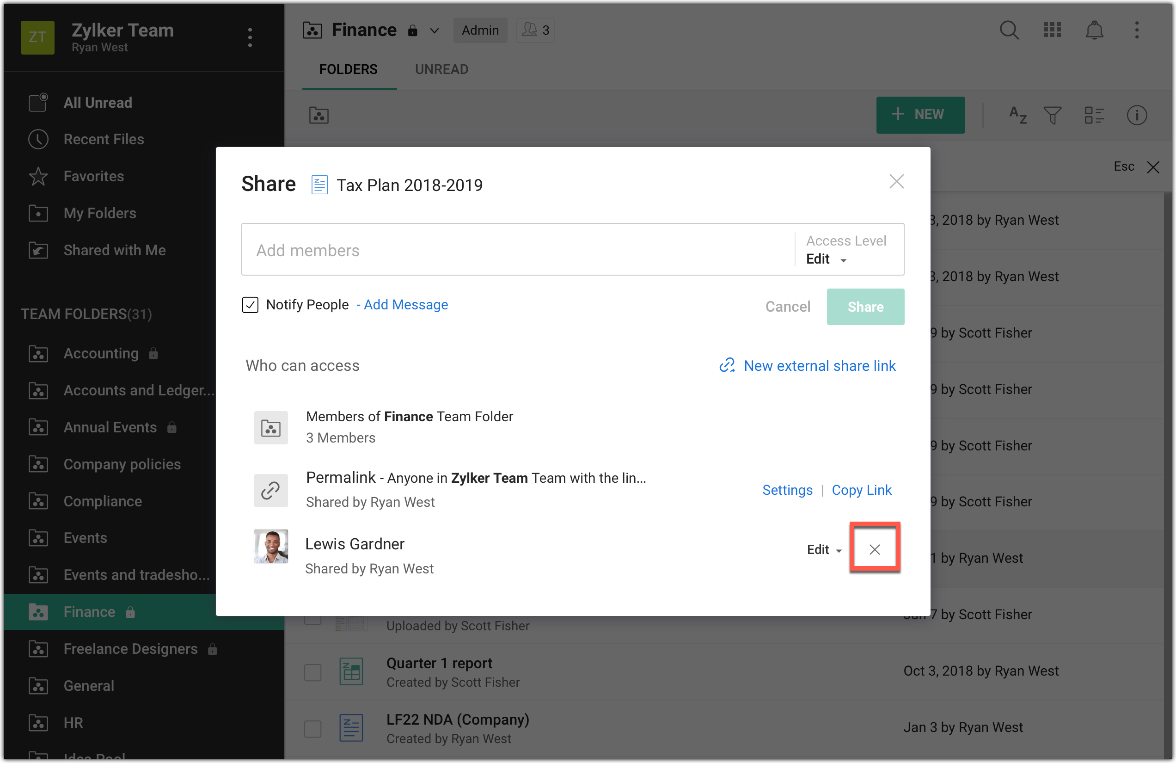The width and height of the screenshot is (1176, 763).
Task: Click the search magnifier icon
Action: pyautogui.click(x=1009, y=30)
